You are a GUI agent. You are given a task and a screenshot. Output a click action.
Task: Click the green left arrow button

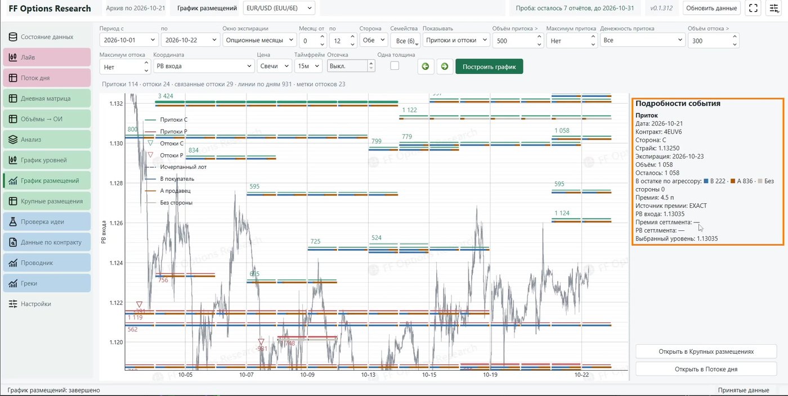pyautogui.click(x=426, y=66)
